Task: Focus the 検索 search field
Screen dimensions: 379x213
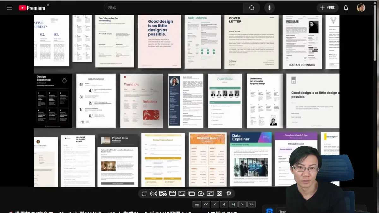Action: [x=174, y=8]
